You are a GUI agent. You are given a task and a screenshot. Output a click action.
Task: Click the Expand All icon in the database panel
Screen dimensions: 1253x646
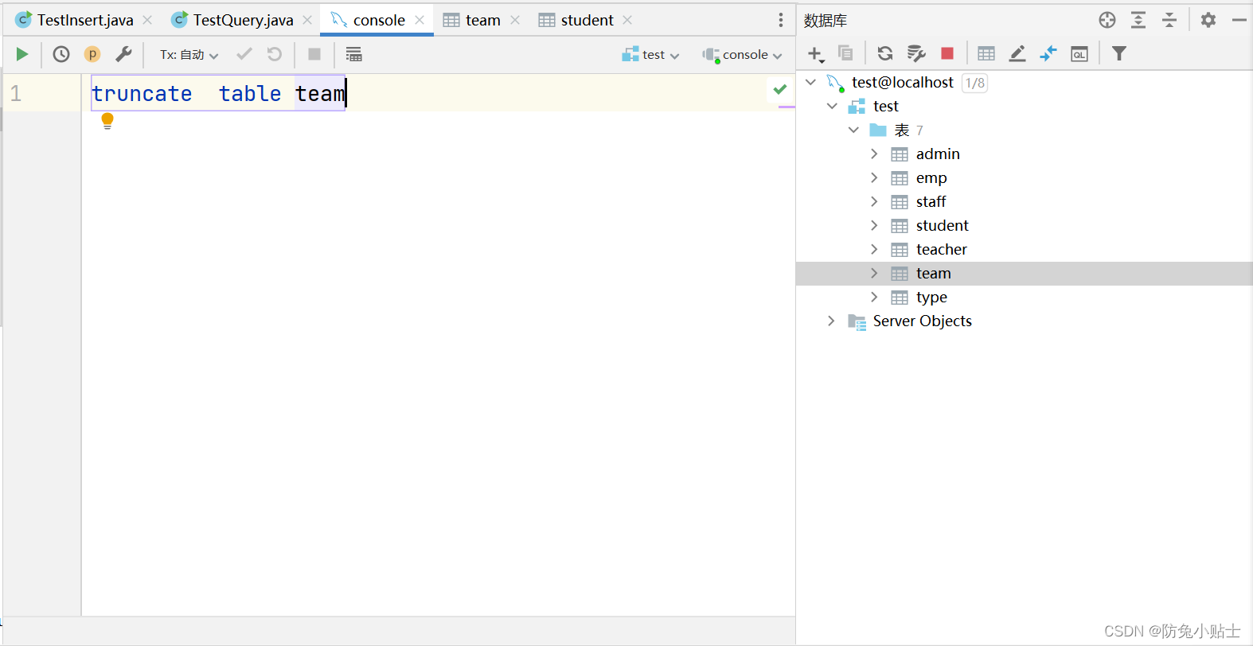1138,20
